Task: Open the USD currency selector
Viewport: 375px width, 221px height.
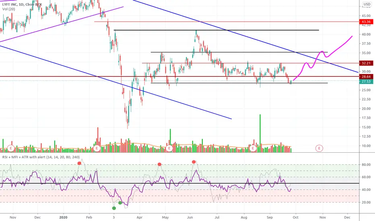Action: coord(367,4)
